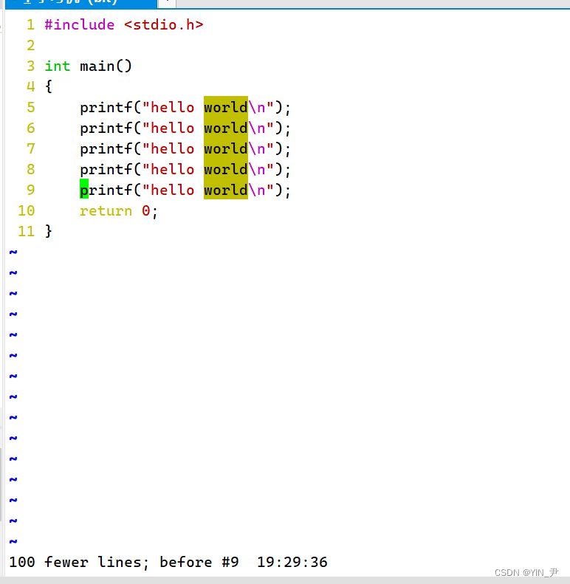The image size is (570, 584).
Task: Click the <stdio.h> header name
Action: (163, 24)
